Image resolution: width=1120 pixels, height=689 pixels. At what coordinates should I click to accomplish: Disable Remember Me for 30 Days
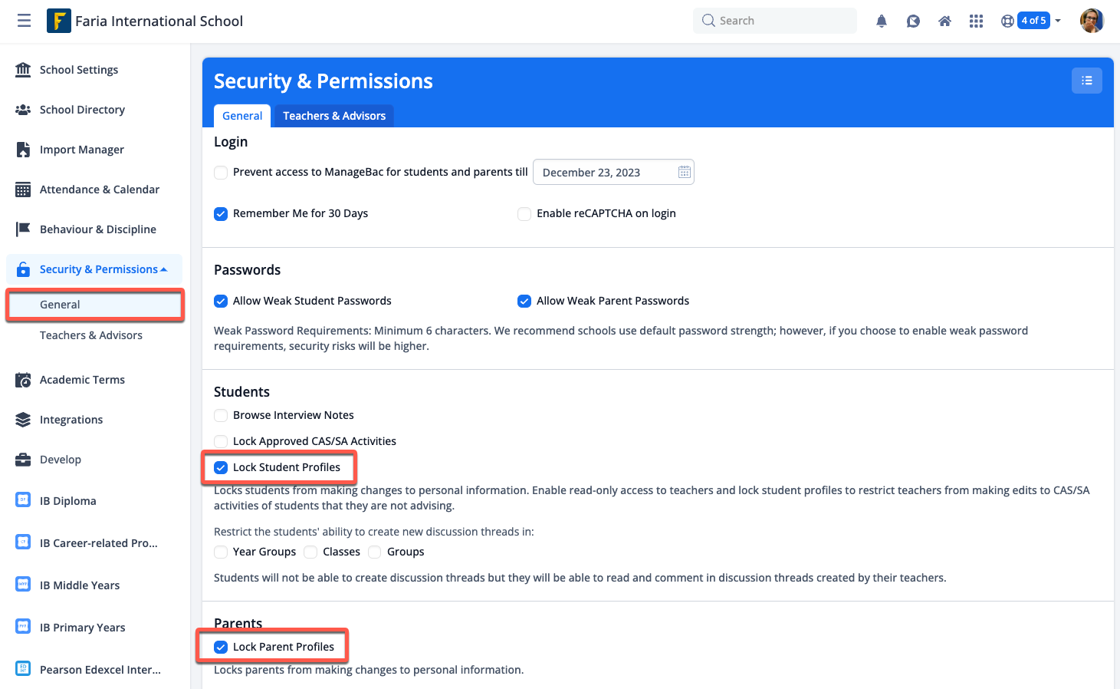click(221, 214)
